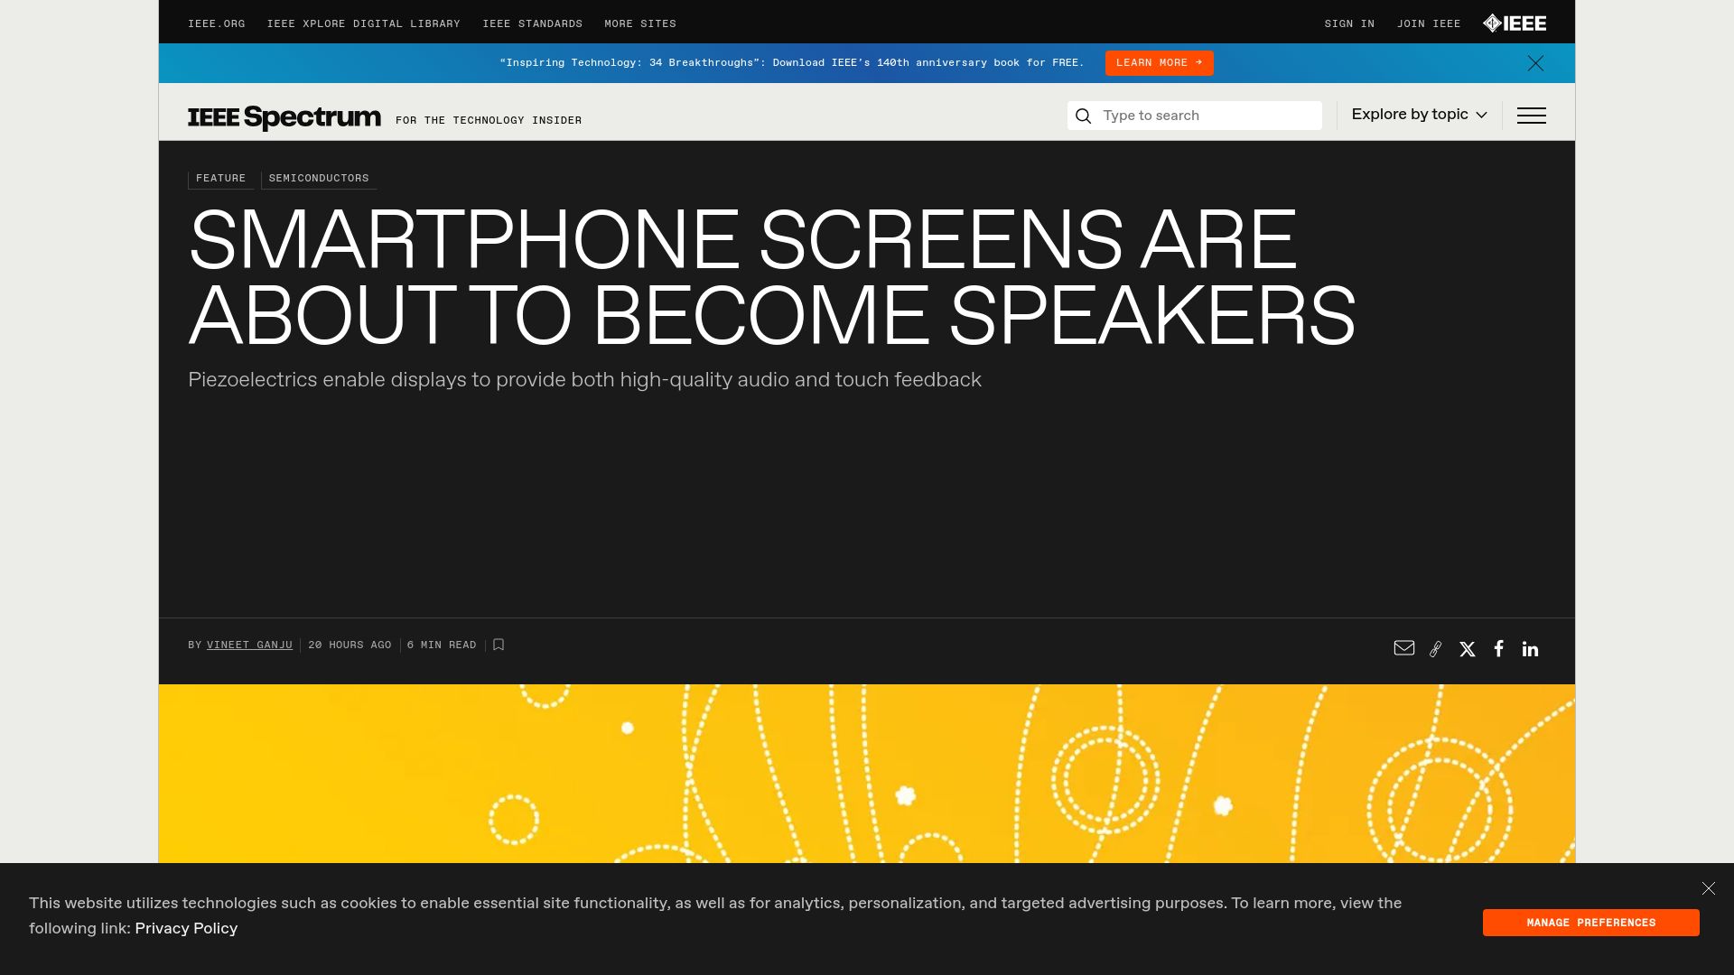
Task: Click the IEEE logo in top bar
Action: (x=1515, y=23)
